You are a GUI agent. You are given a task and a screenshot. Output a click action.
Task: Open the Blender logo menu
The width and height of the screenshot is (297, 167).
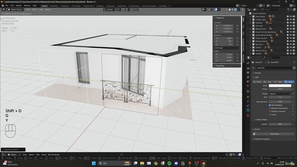click(3, 6)
